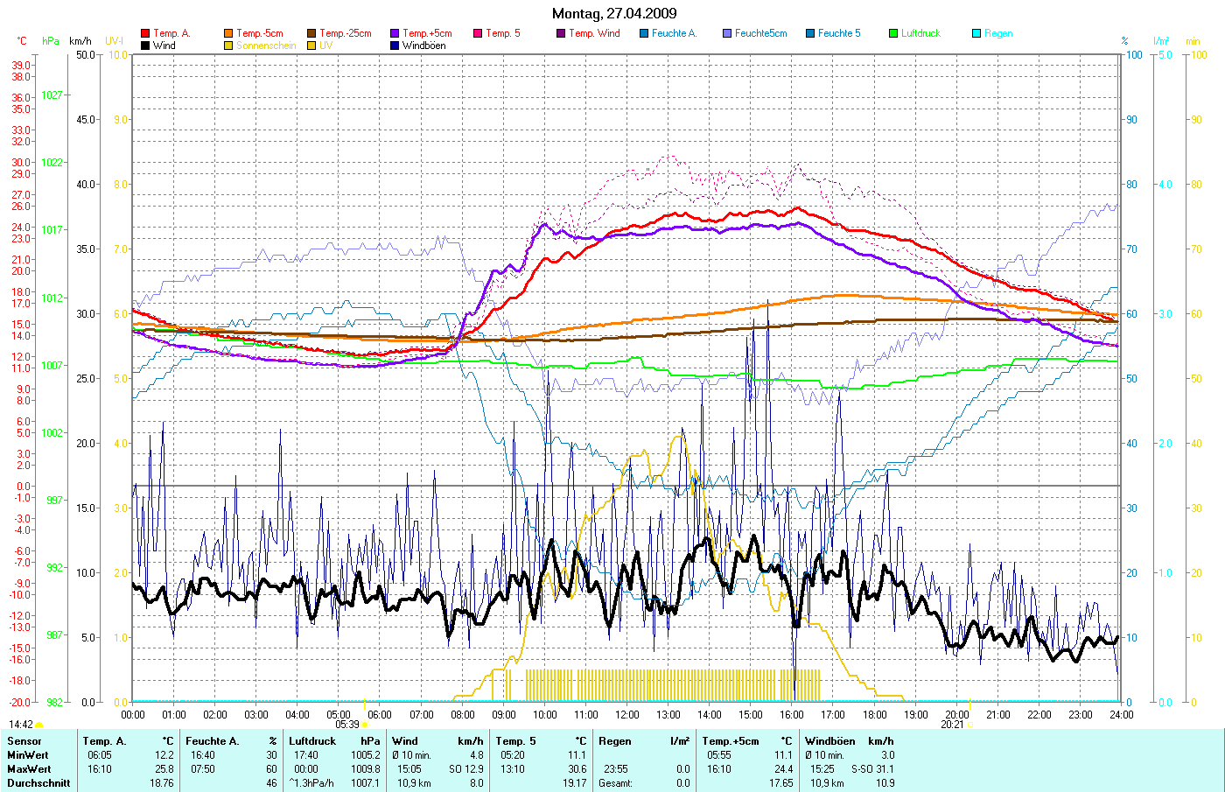Click the brown Temp.-25cm legend square

point(311,34)
